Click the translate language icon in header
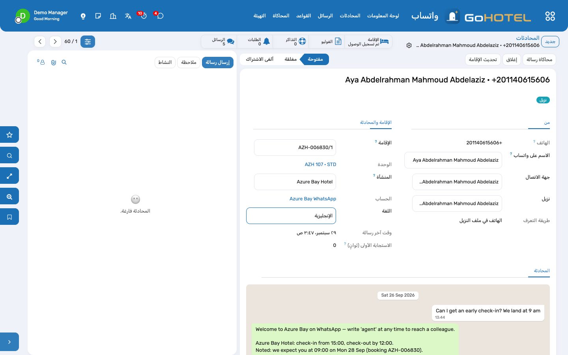568x355 pixels. [128, 16]
